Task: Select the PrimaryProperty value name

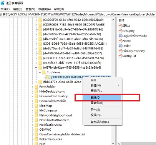Action: click(134, 51)
